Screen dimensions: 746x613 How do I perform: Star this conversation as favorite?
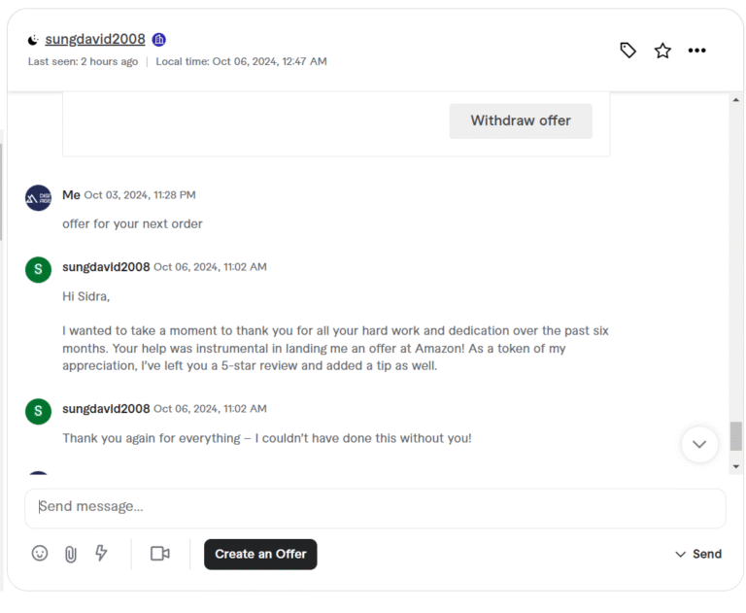(662, 51)
